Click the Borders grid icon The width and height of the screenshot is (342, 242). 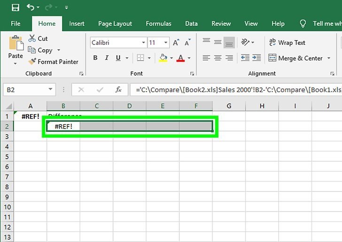click(x=140, y=58)
